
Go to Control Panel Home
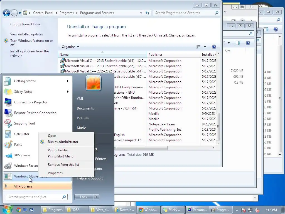click(25, 24)
